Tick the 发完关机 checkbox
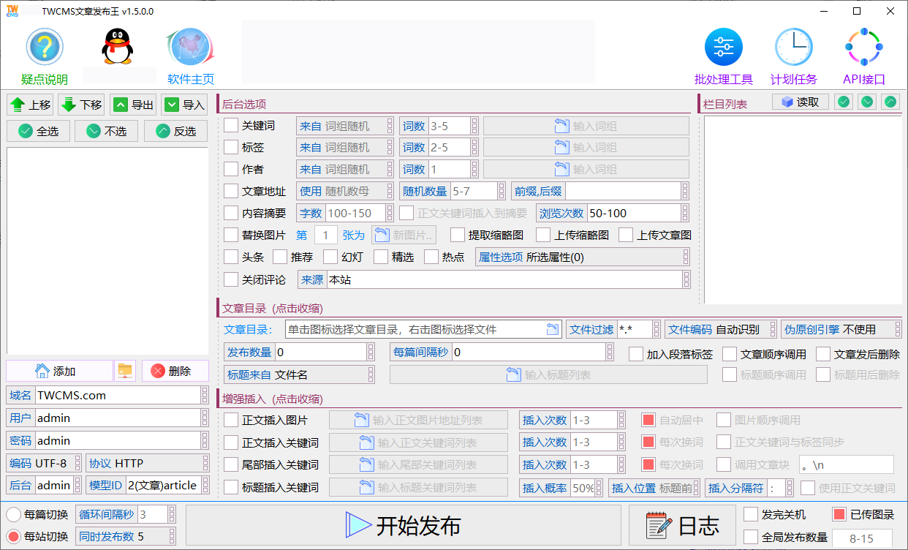 (x=751, y=514)
